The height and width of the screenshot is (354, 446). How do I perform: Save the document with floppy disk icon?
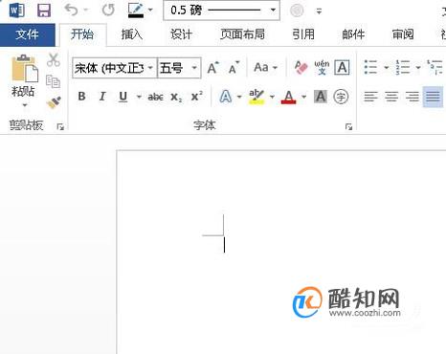click(44, 11)
